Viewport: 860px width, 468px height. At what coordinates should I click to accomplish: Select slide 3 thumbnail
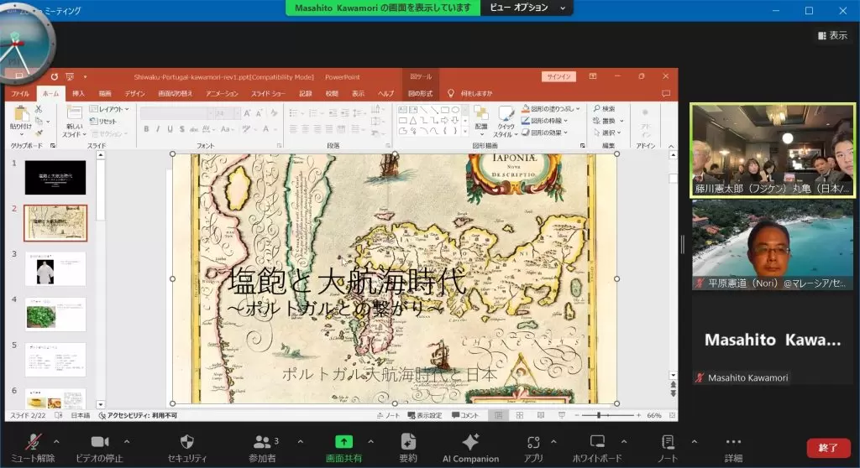point(55,268)
